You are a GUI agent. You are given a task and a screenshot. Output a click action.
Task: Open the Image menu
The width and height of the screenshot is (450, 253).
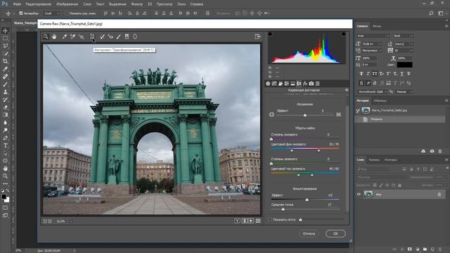click(67, 4)
